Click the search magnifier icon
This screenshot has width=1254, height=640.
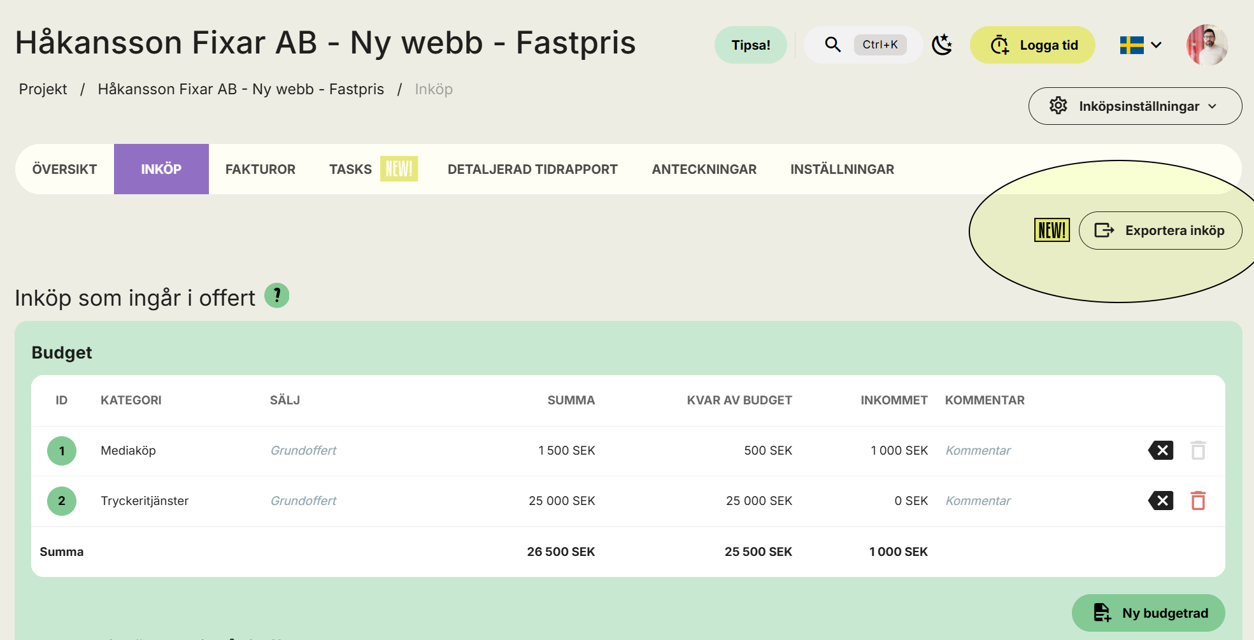coord(832,45)
